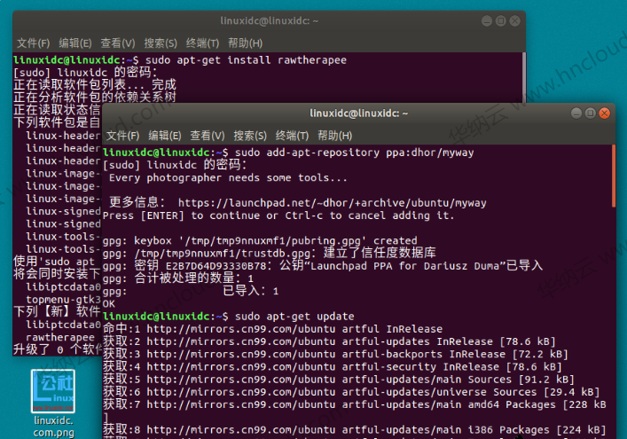The width and height of the screenshot is (627, 439).
Task: Click 'sudo apt-get update' command text
Action: click(x=294, y=317)
